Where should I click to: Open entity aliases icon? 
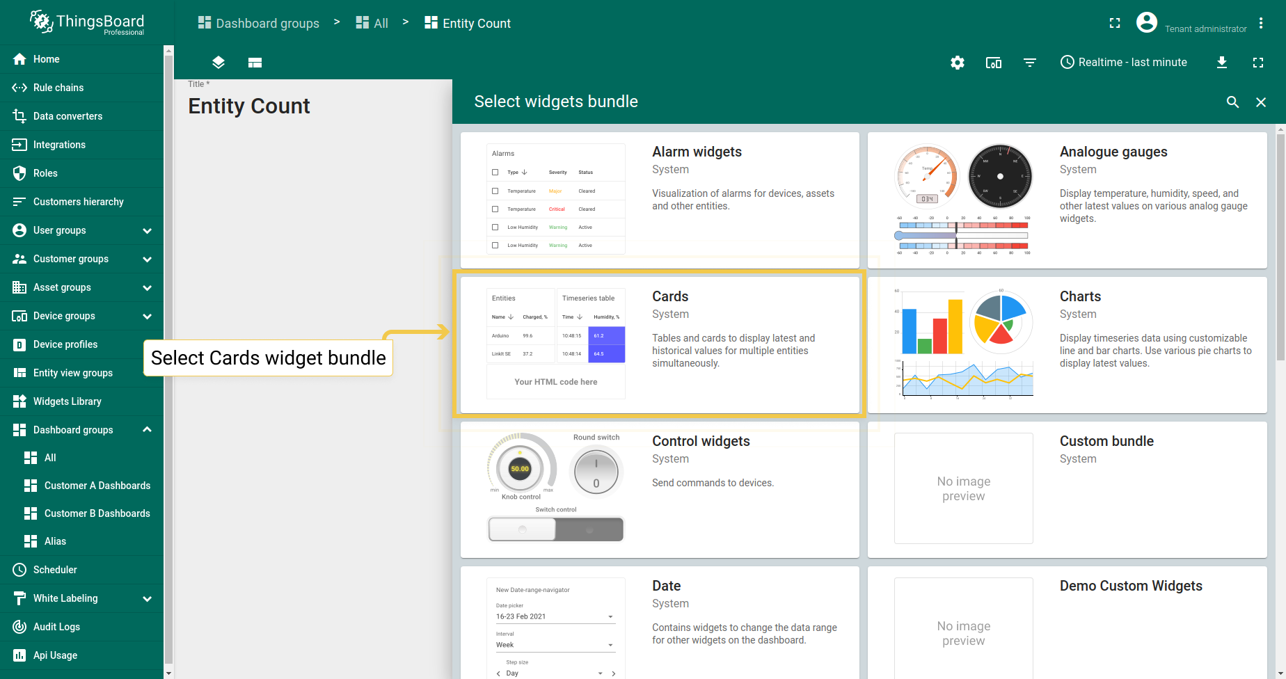(994, 63)
